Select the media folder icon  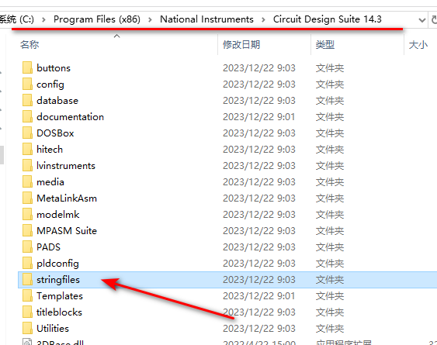pos(27,182)
